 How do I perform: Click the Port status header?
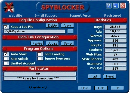pyautogui.click(x=39, y=69)
